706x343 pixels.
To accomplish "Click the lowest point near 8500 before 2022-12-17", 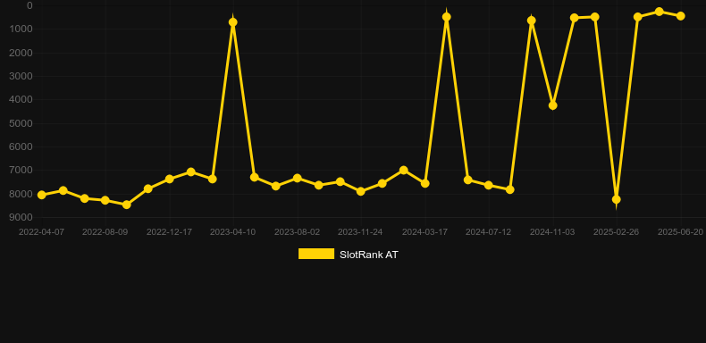I will pyautogui.click(x=127, y=205).
